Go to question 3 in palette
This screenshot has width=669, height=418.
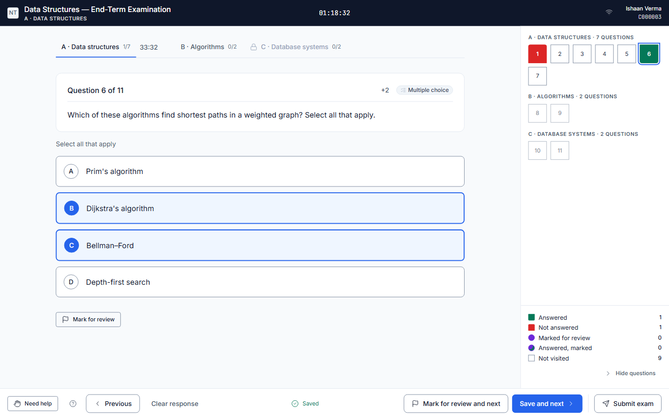click(x=582, y=54)
